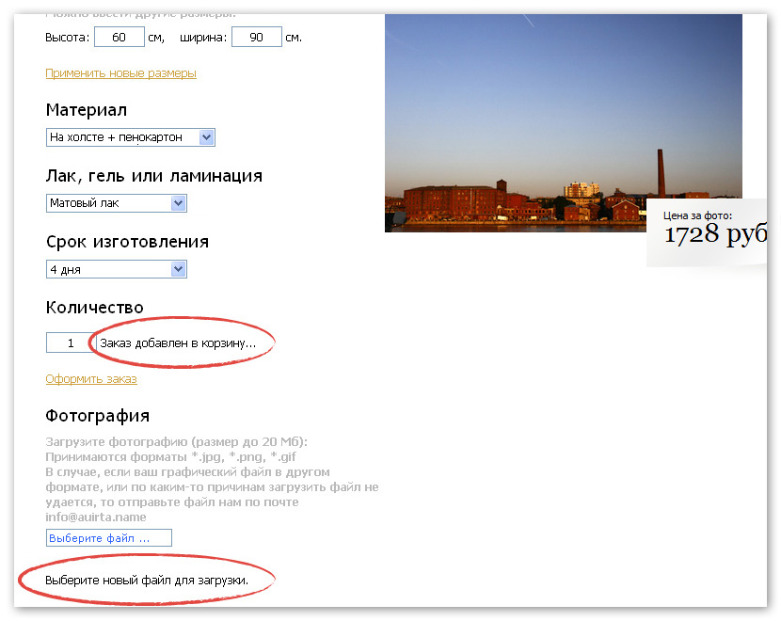Image resolution: width=781 pixels, height=621 pixels.
Task: Click the 'info@auirta.name' email text
Action: 96,517
